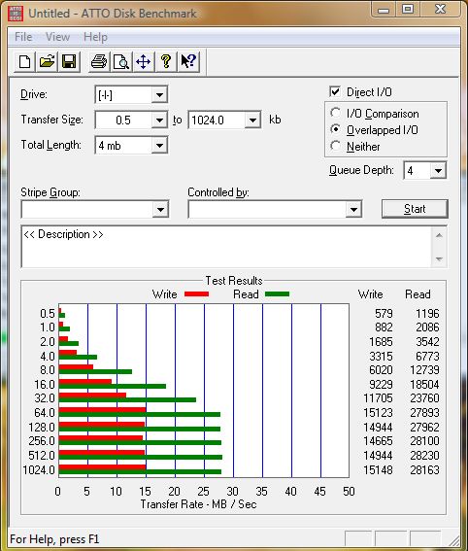Toggle the Direct I/O checkbox

[335, 91]
